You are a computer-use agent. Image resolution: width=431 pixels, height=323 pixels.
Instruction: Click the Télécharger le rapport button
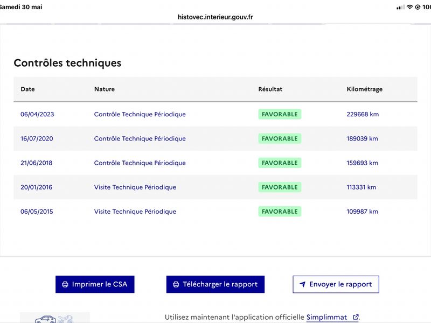point(215,284)
